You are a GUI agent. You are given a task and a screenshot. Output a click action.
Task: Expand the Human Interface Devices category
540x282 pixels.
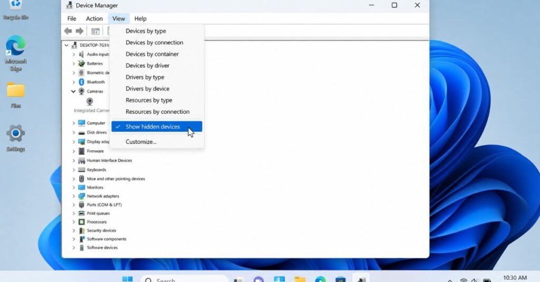click(x=73, y=160)
